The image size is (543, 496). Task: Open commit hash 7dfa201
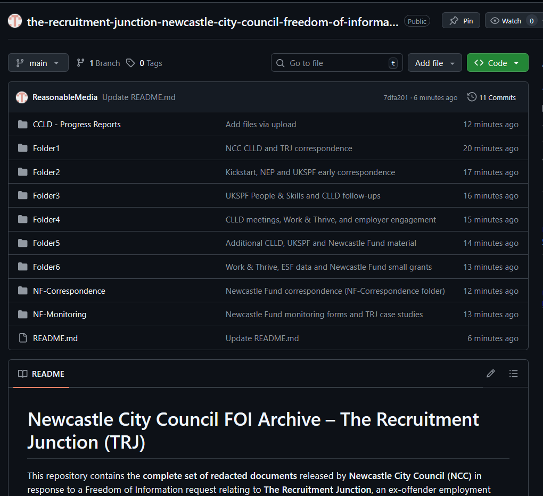[396, 97]
